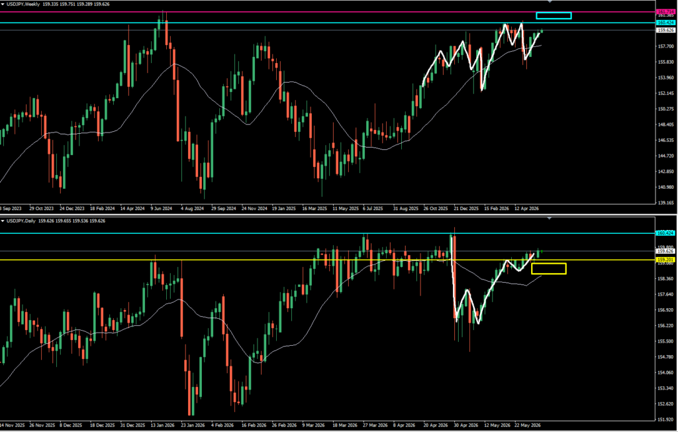Click the 156.920 value on Daily price axis
Image resolution: width=678 pixels, height=432 pixels.
(x=666, y=310)
